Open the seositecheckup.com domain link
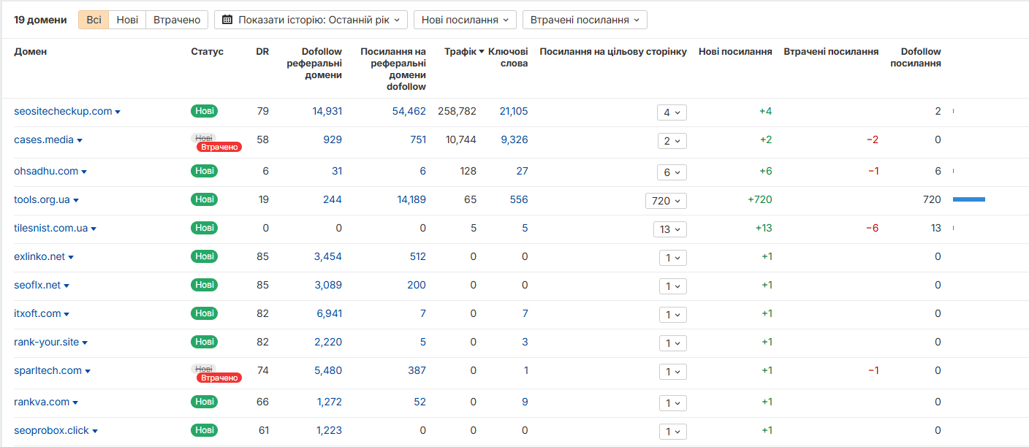 (x=63, y=111)
